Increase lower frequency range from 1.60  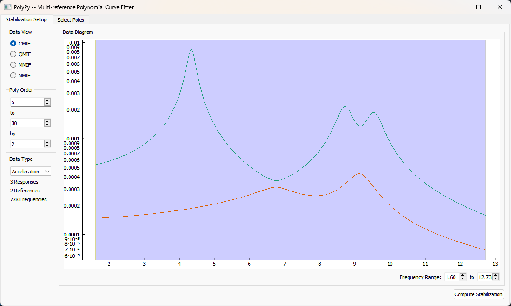[462, 275]
